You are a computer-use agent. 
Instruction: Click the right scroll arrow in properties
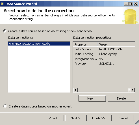[133, 90]
